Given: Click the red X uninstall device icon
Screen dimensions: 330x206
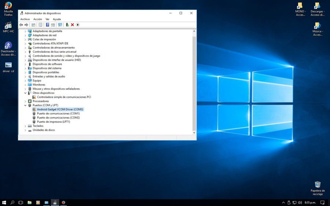Looking at the screenshot, I should tap(72, 25).
